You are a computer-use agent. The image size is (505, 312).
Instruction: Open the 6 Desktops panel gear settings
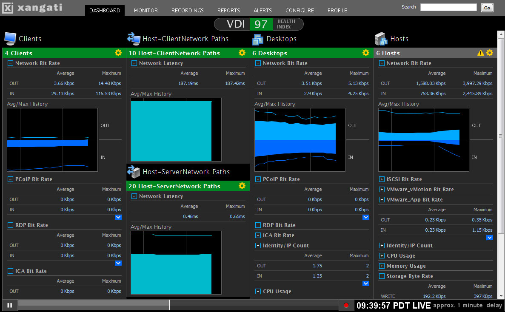point(366,53)
